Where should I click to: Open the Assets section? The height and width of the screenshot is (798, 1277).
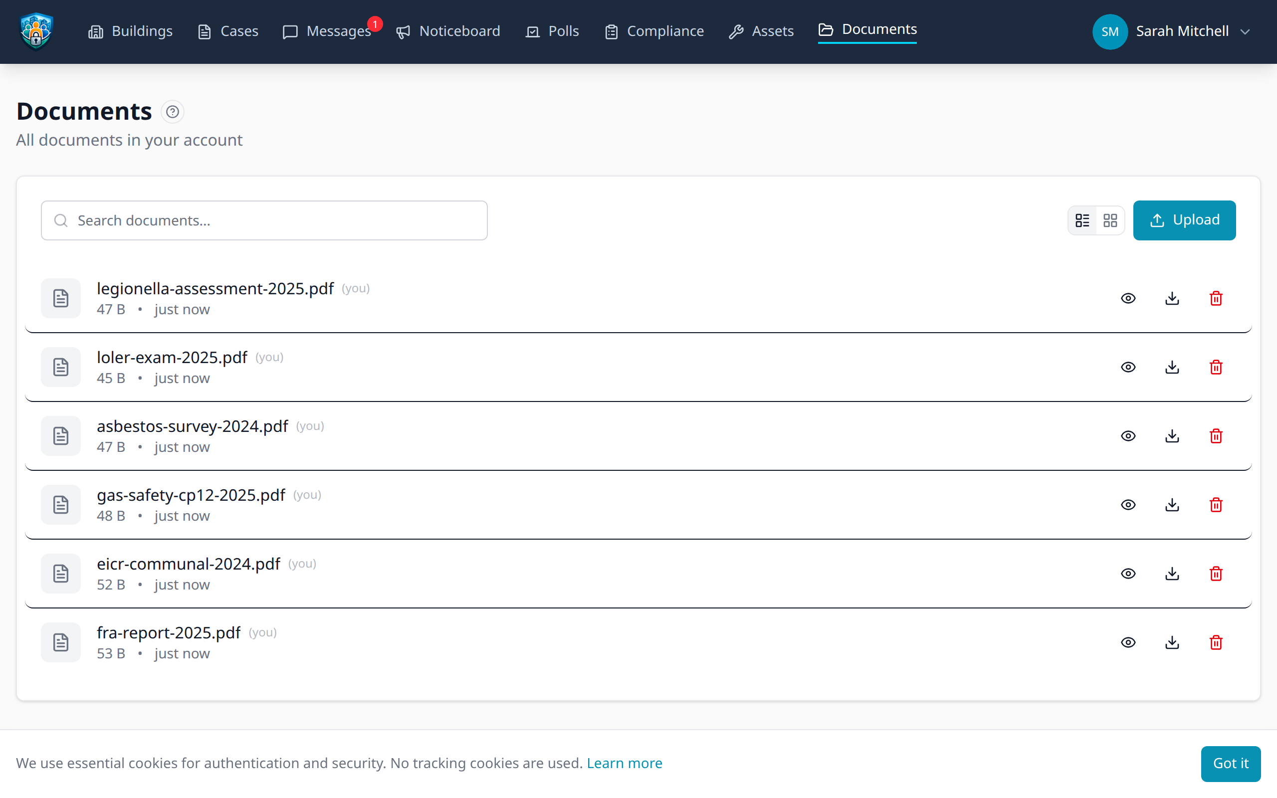(761, 31)
